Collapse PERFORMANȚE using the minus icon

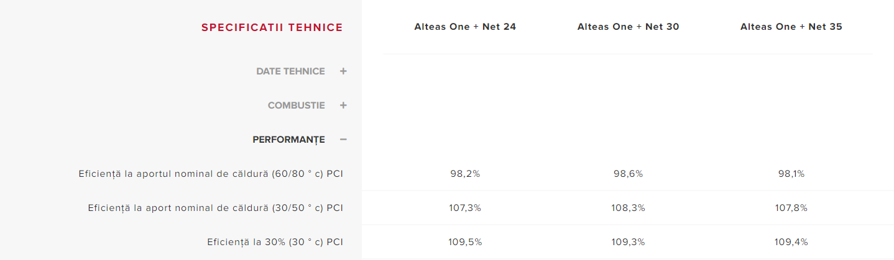pos(343,140)
